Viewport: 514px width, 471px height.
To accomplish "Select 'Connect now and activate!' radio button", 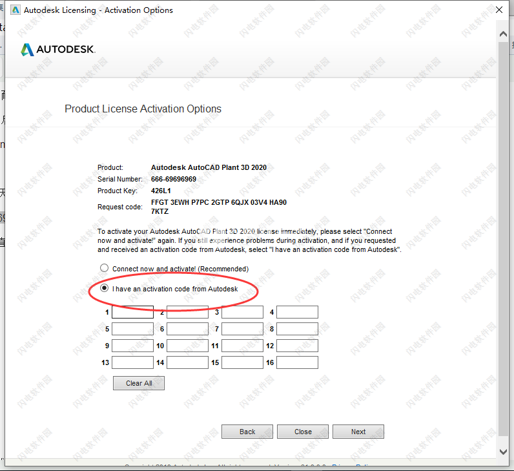I will (x=104, y=268).
